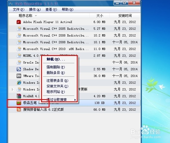The image size is (170, 143).
Task: Click the 138 KB size cell
Action: (x=99, y=103)
